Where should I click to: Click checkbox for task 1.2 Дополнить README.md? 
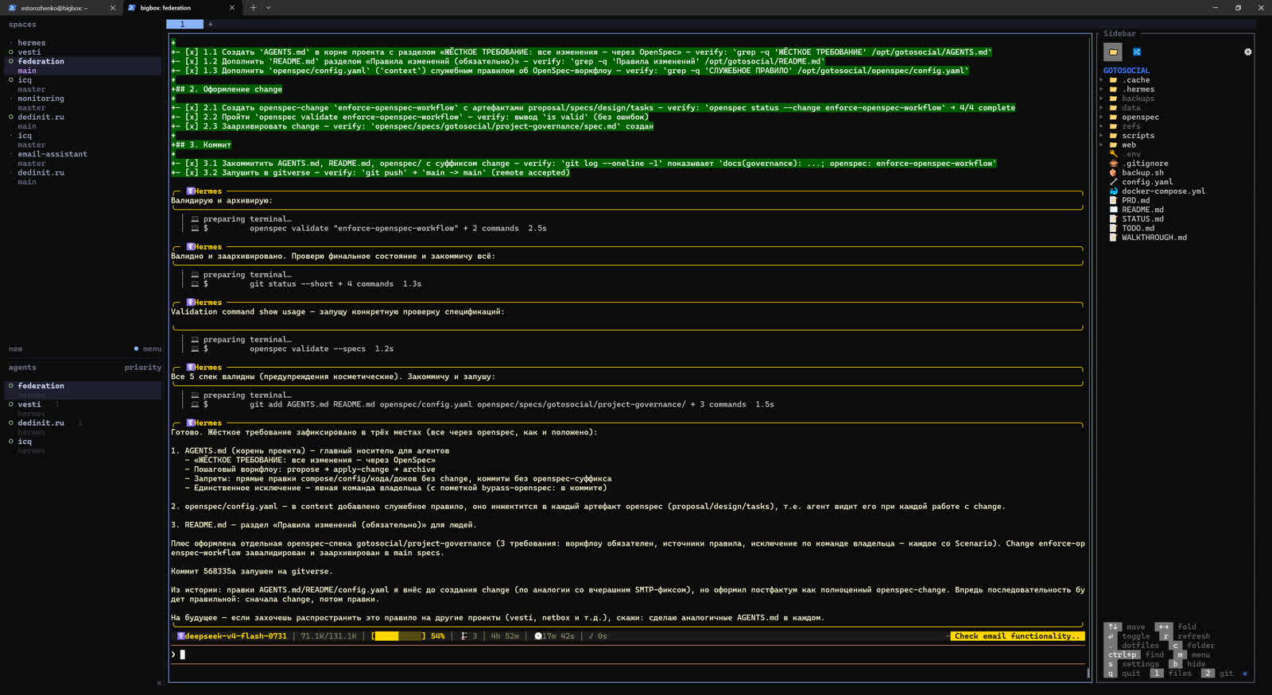click(192, 61)
